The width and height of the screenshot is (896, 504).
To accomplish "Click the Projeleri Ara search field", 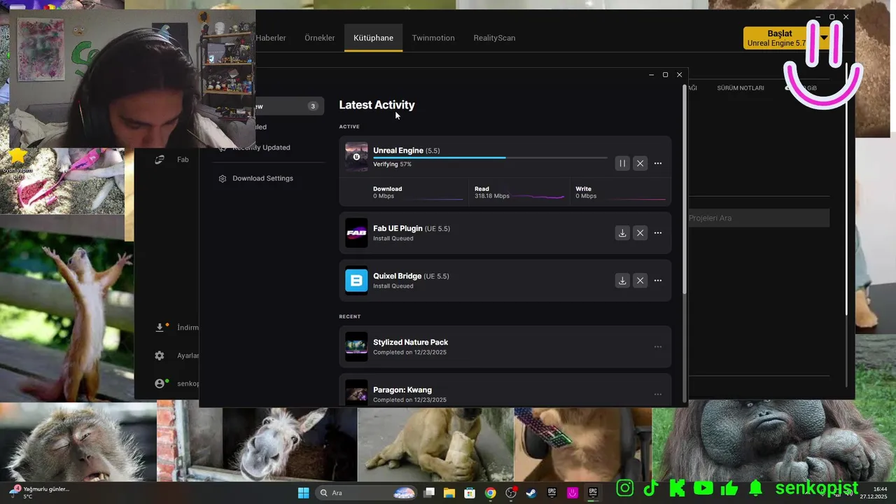I will pos(759,218).
